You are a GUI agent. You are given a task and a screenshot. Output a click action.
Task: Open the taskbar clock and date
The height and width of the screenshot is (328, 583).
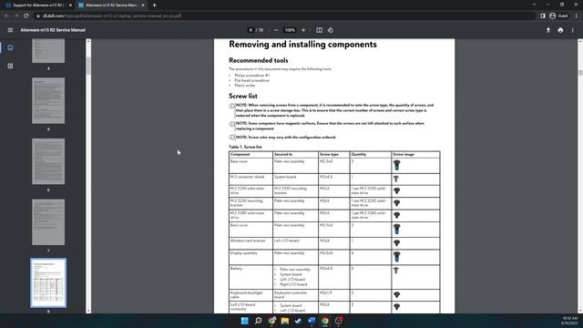click(x=569, y=321)
